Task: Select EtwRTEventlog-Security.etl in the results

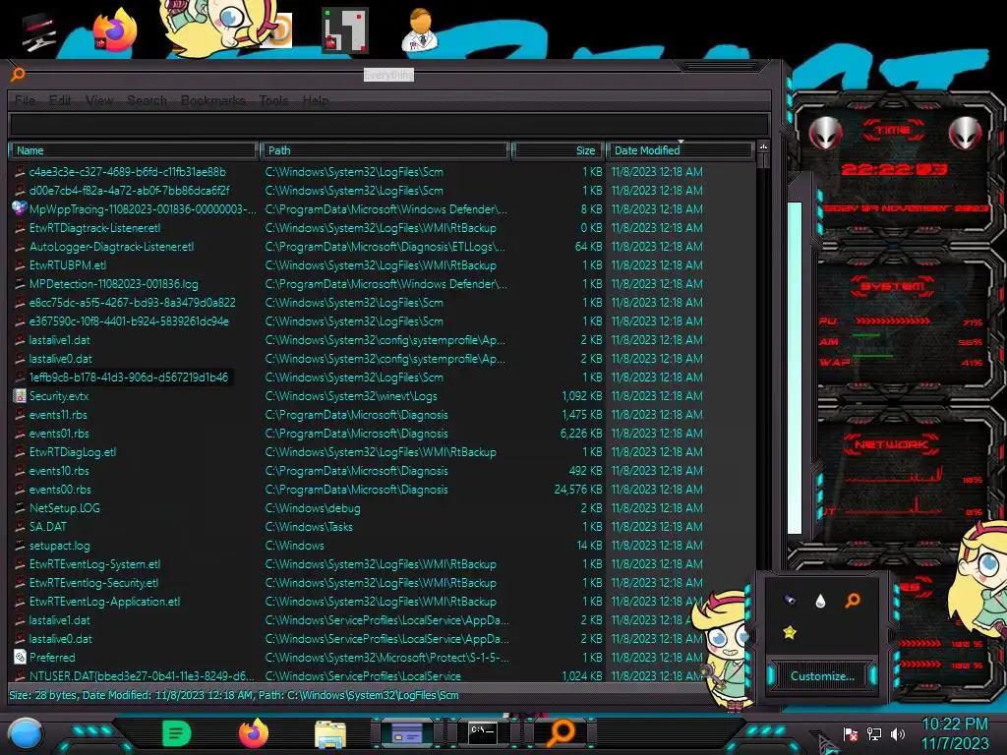Action: 93,583
